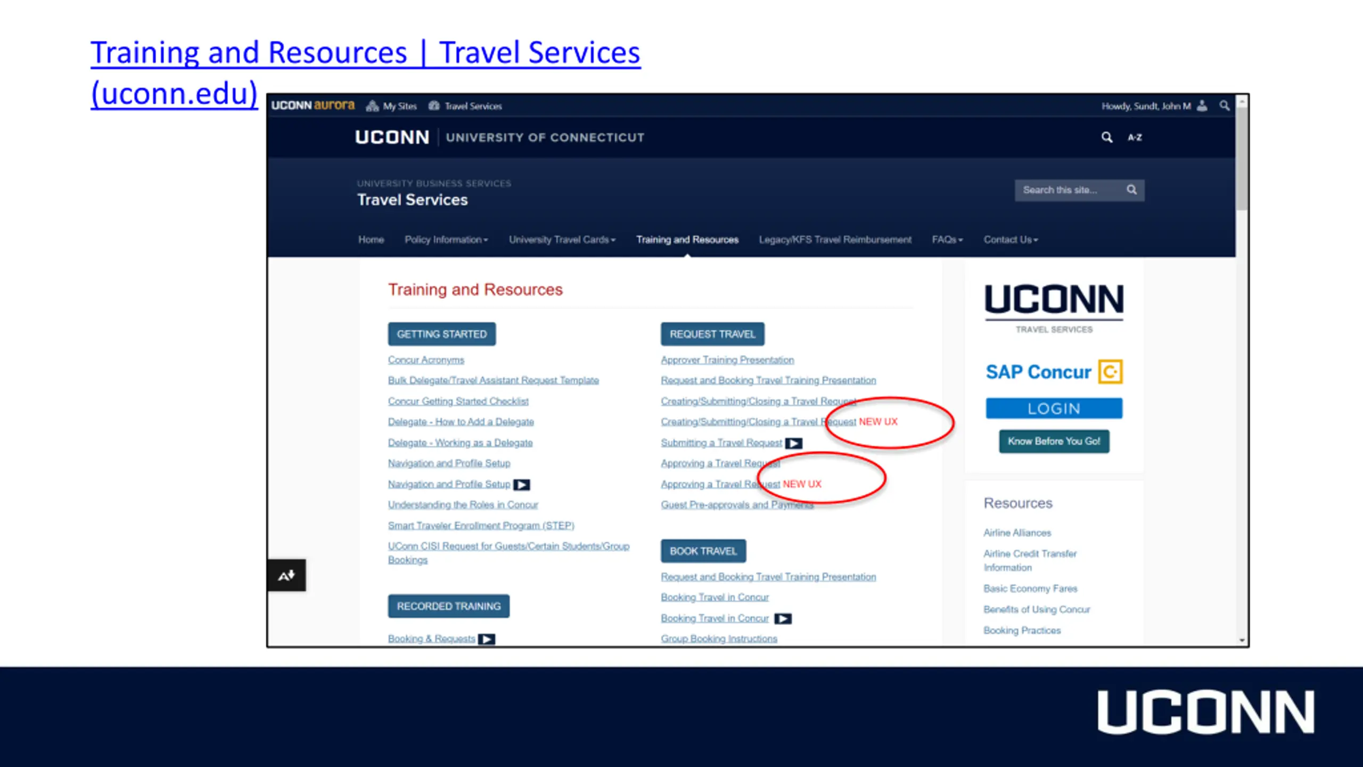1363x767 pixels.
Task: Open UConn CISI Request for Guests link
Action: coord(508,553)
